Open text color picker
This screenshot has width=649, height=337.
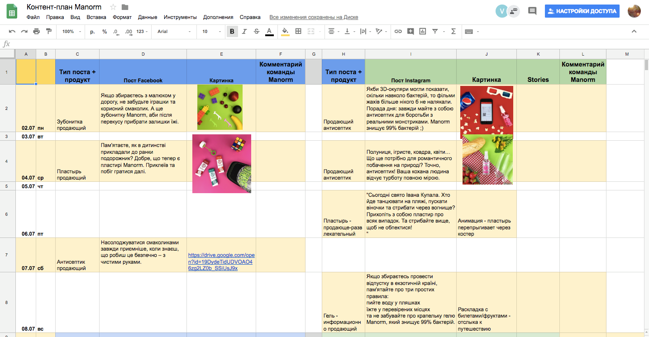pyautogui.click(x=269, y=31)
